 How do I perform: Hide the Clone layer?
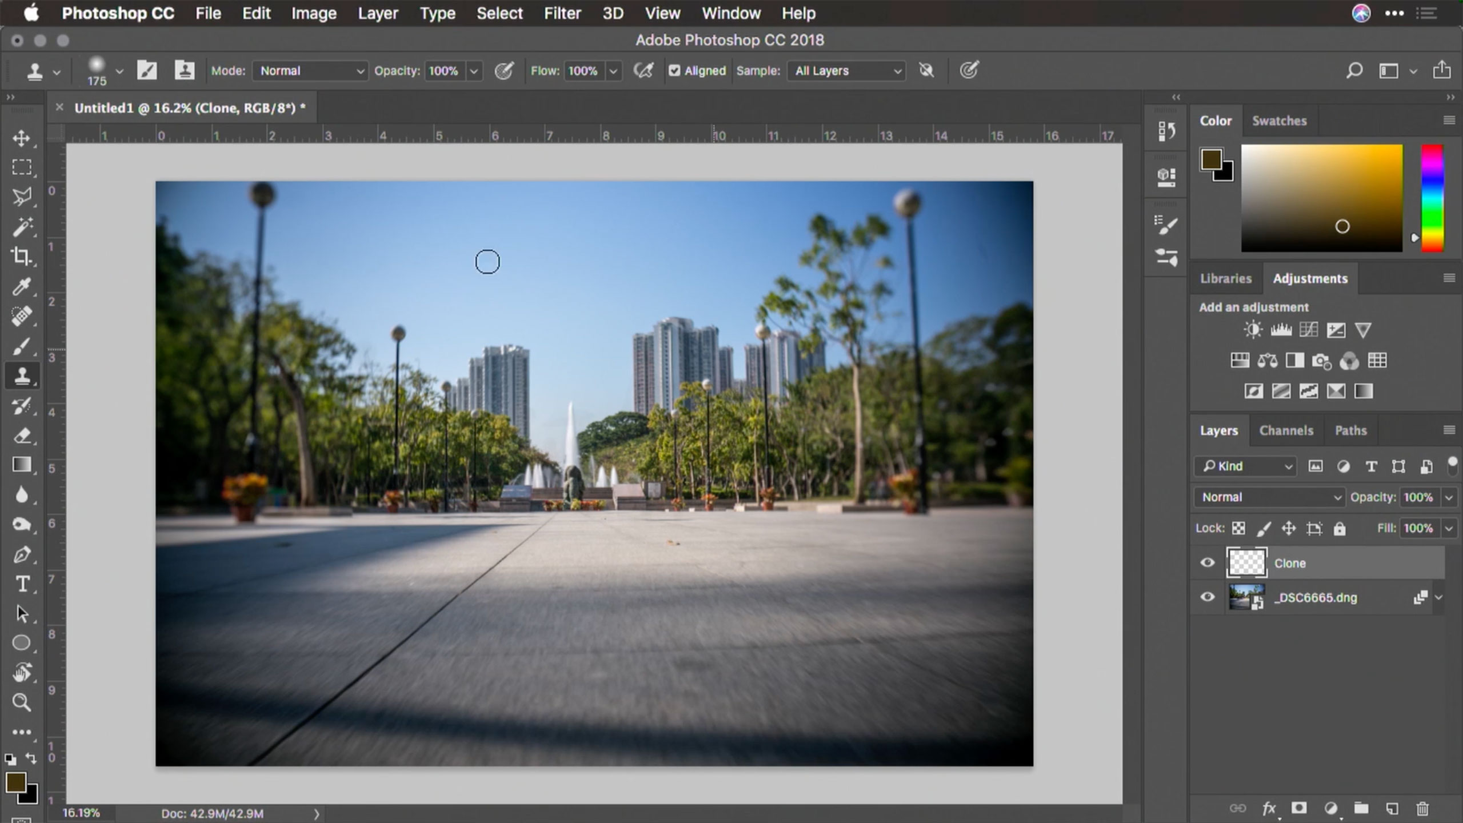(x=1208, y=563)
